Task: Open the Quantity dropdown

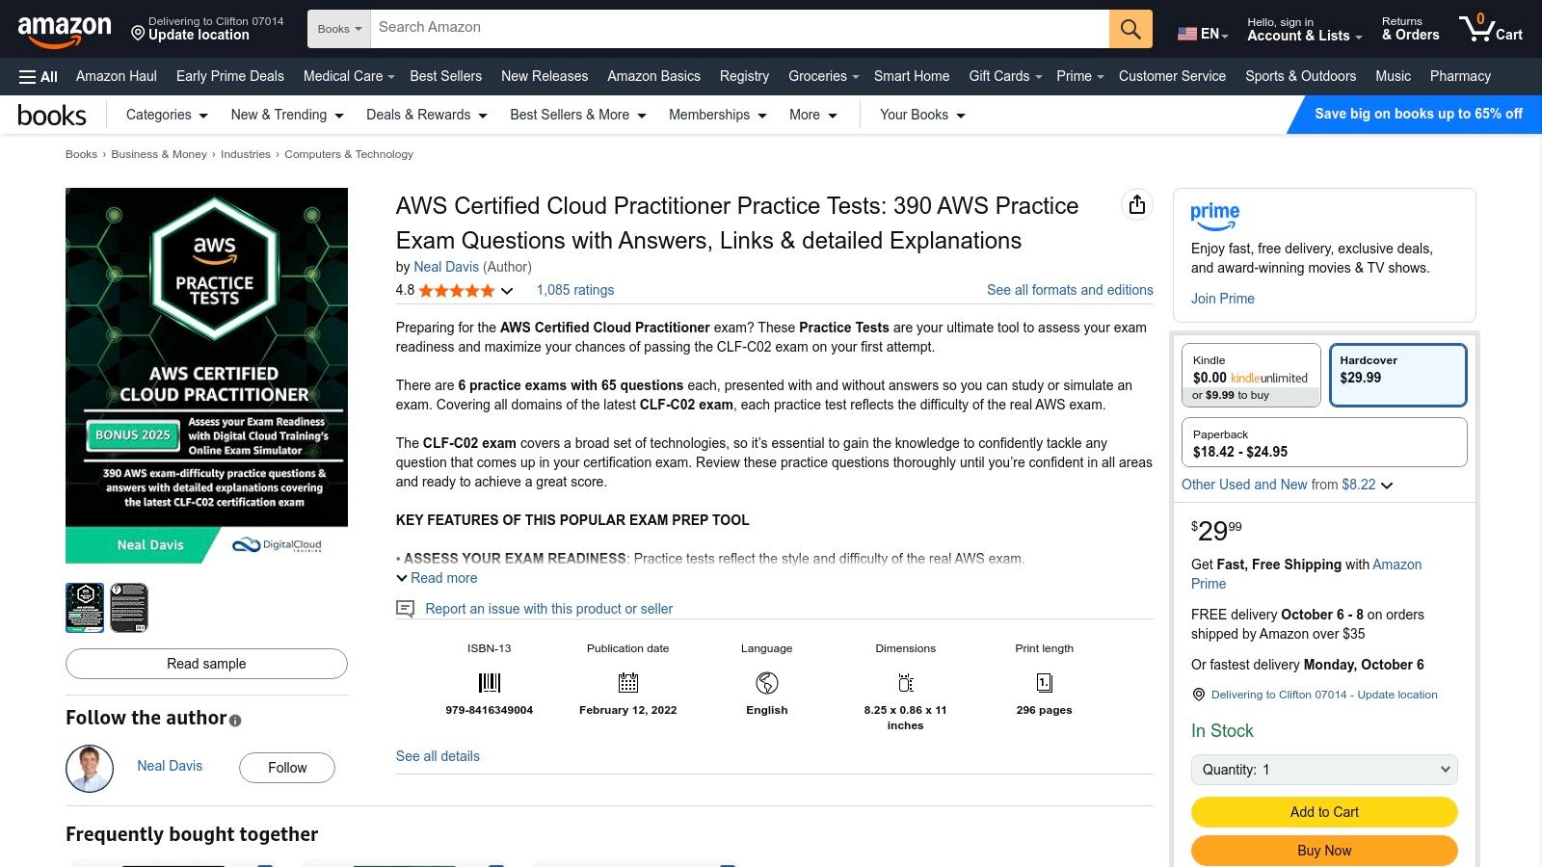Action: click(x=1323, y=769)
